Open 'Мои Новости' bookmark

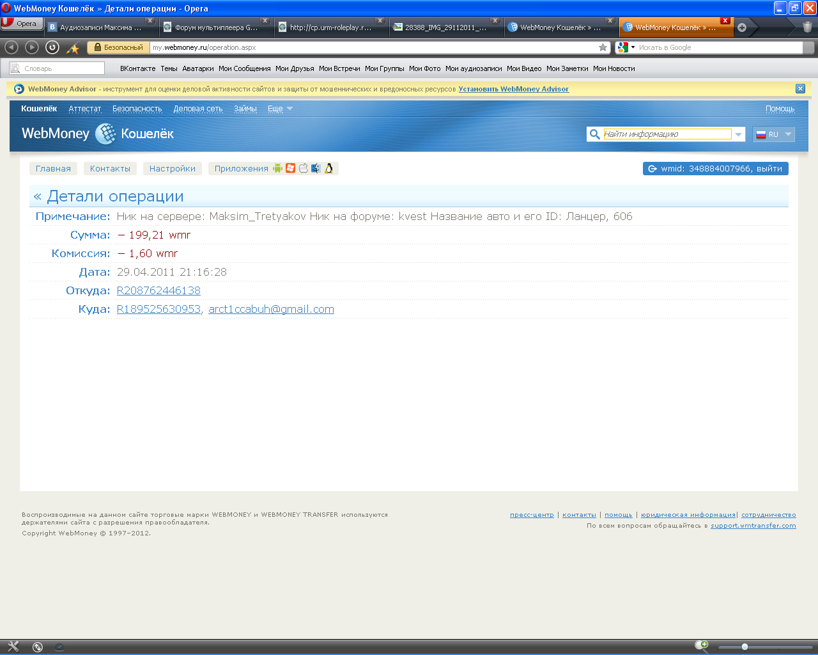click(x=613, y=68)
